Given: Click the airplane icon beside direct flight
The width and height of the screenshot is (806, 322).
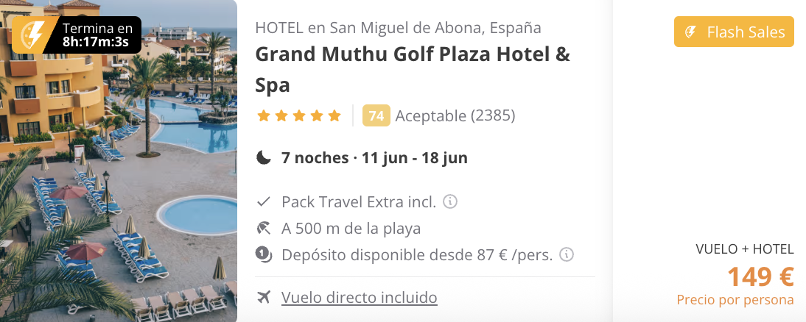Looking at the screenshot, I should [264, 298].
